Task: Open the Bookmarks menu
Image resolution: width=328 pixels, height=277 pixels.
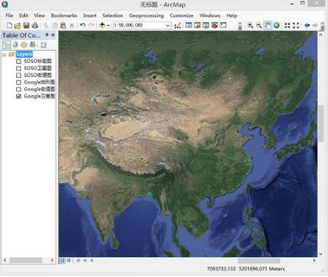Action: [x=64, y=15]
